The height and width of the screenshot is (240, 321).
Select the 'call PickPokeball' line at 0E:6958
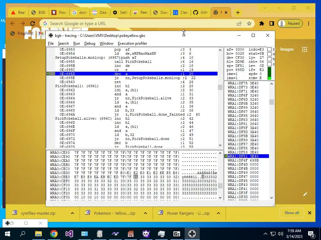(136, 62)
